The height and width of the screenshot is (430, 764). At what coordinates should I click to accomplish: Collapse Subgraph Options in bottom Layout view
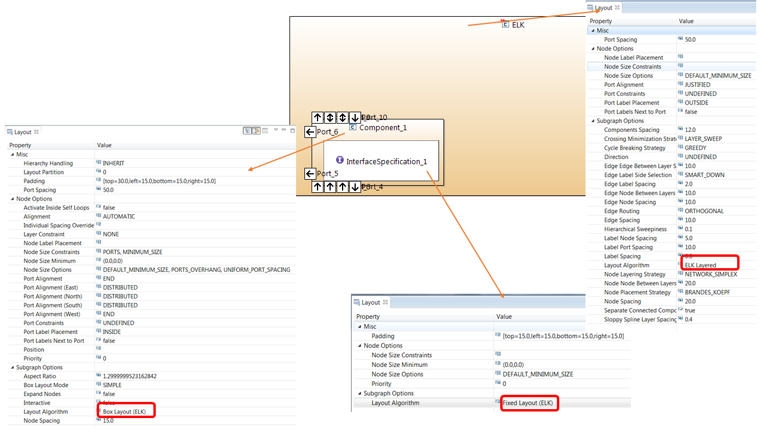pyautogui.click(x=359, y=394)
